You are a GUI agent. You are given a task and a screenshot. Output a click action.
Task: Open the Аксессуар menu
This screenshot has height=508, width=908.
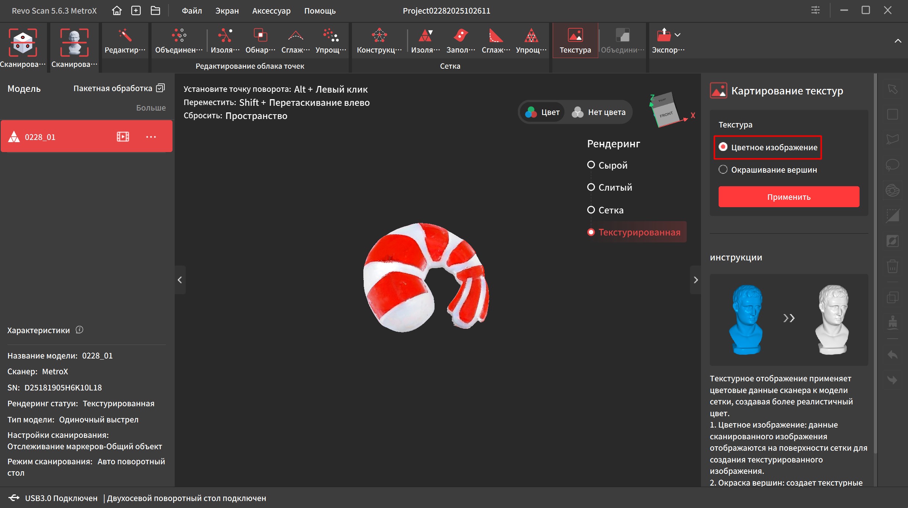[271, 11]
